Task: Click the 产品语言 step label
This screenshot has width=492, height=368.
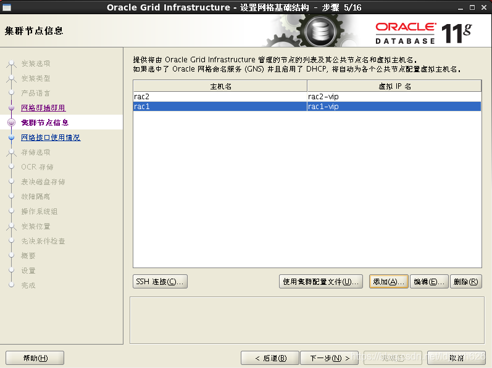Action: [x=36, y=93]
